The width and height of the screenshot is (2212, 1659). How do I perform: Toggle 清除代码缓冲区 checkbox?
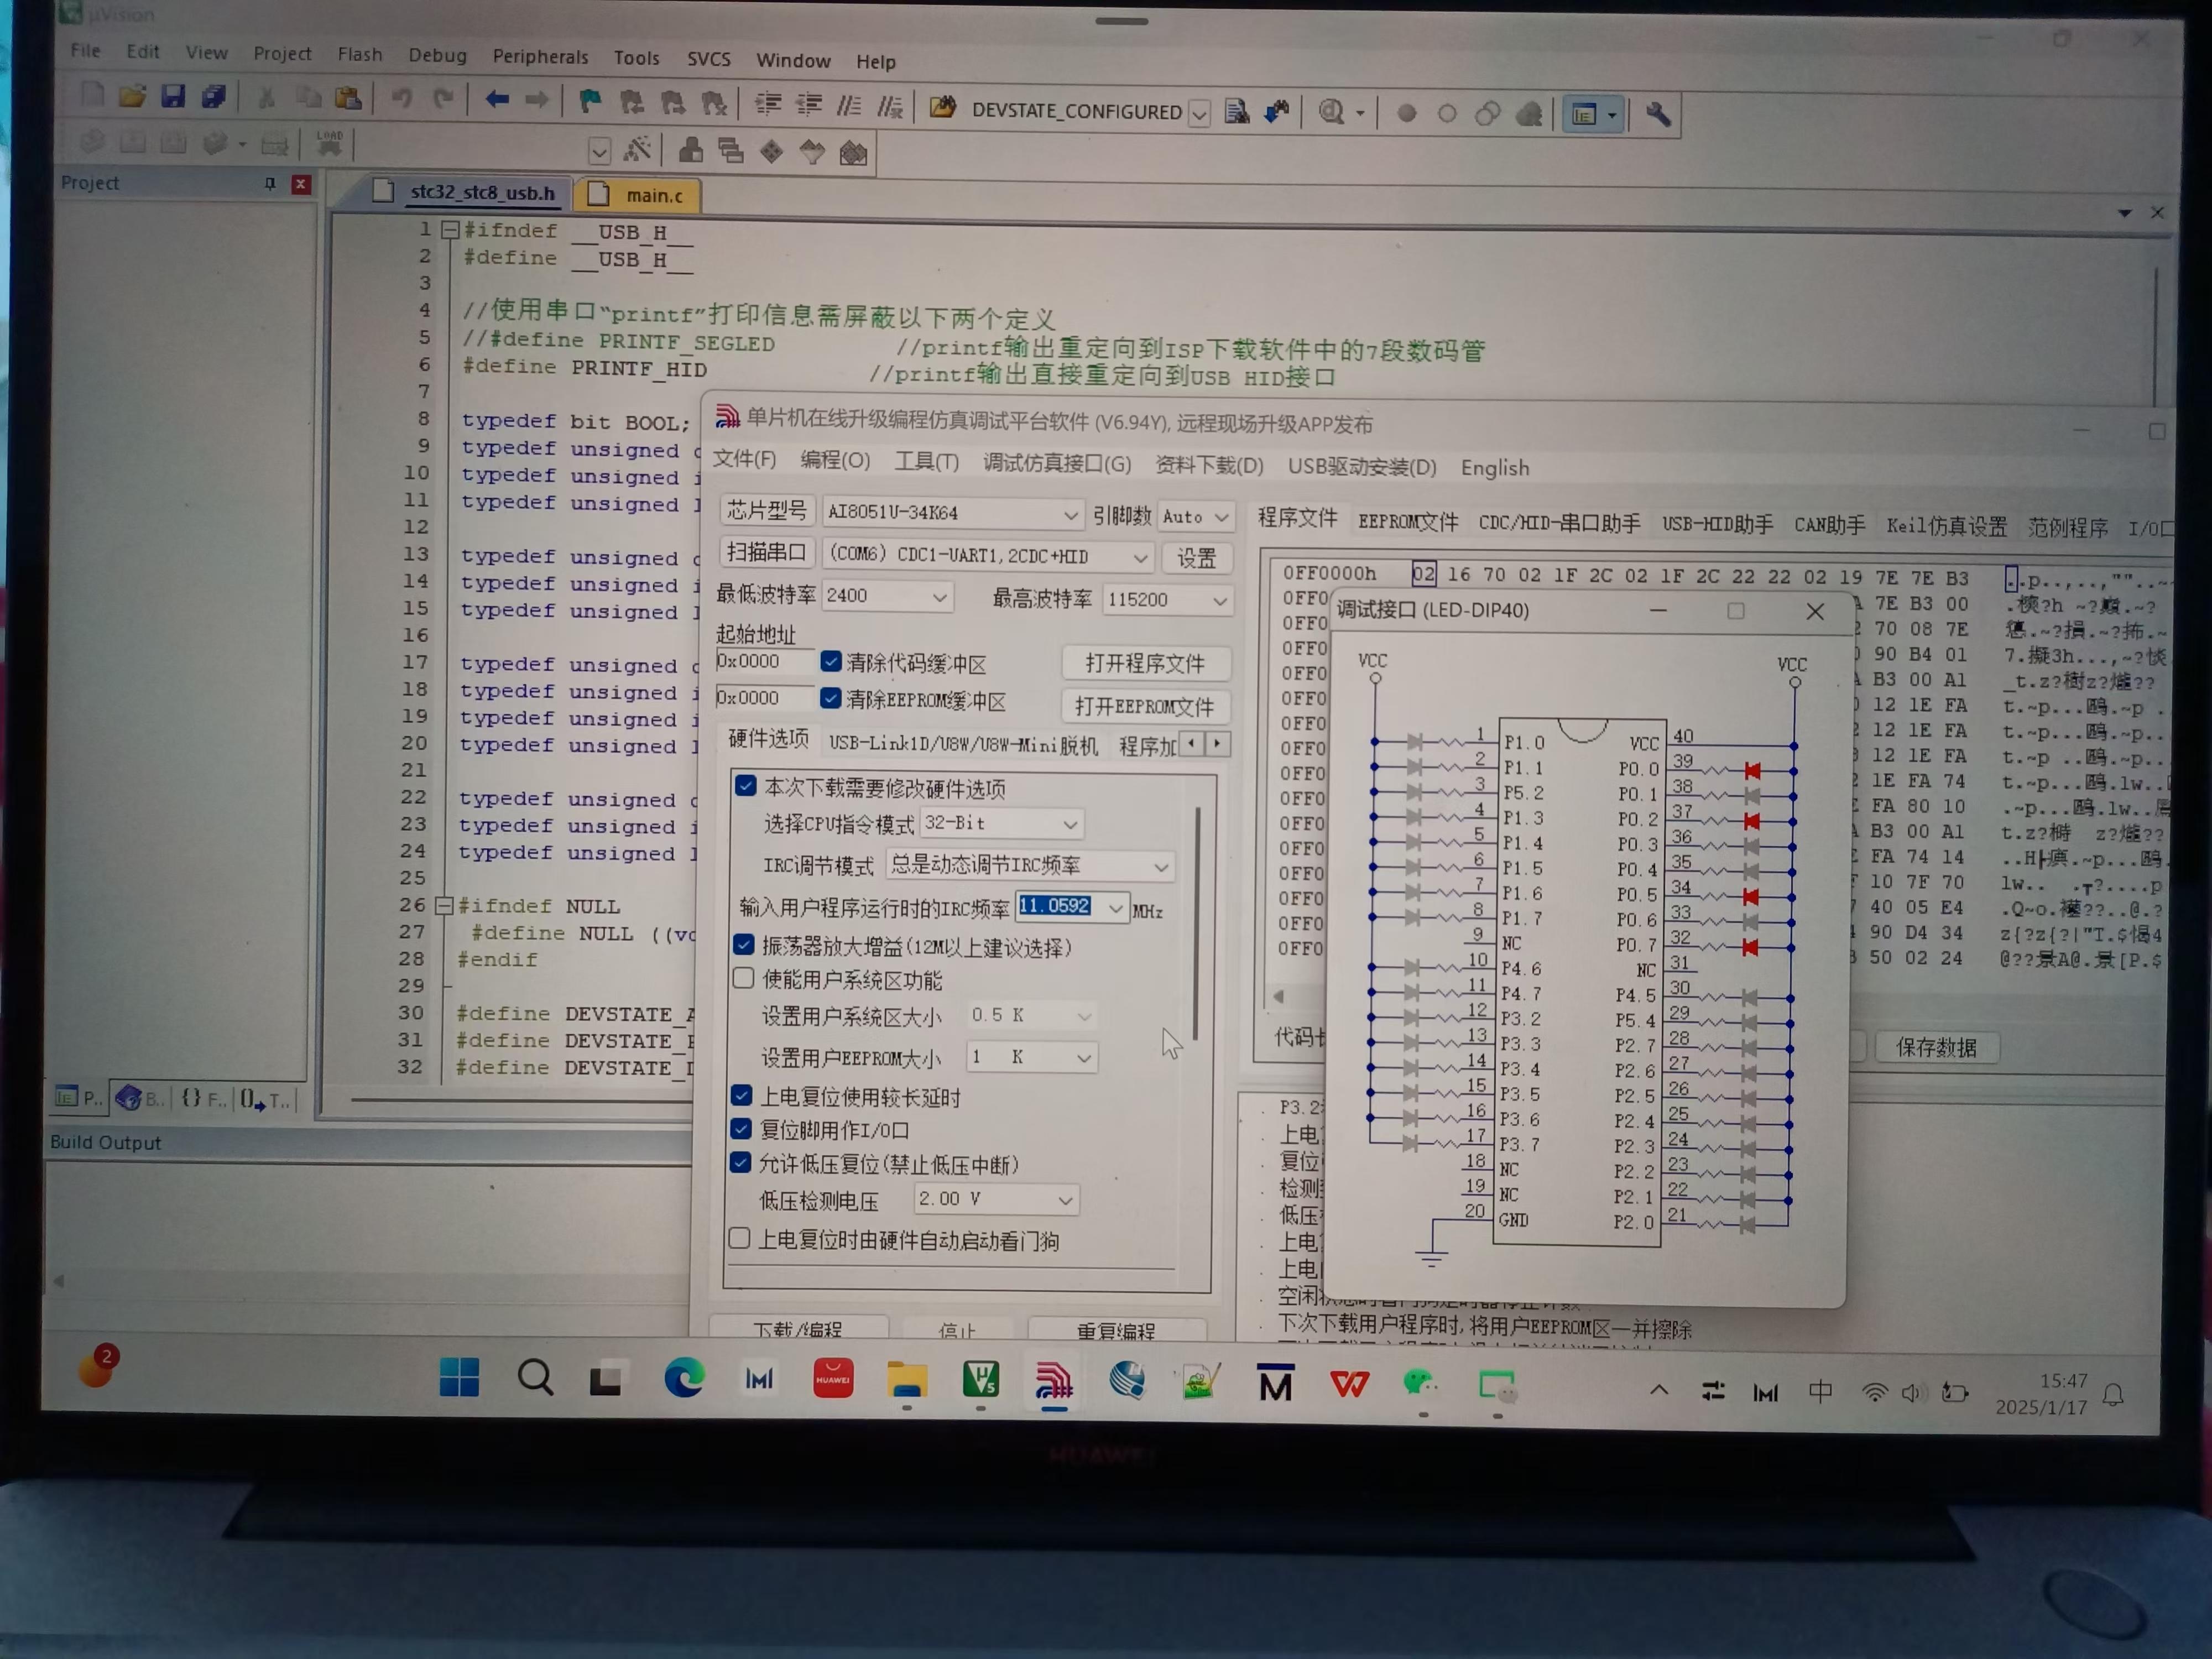(831, 661)
